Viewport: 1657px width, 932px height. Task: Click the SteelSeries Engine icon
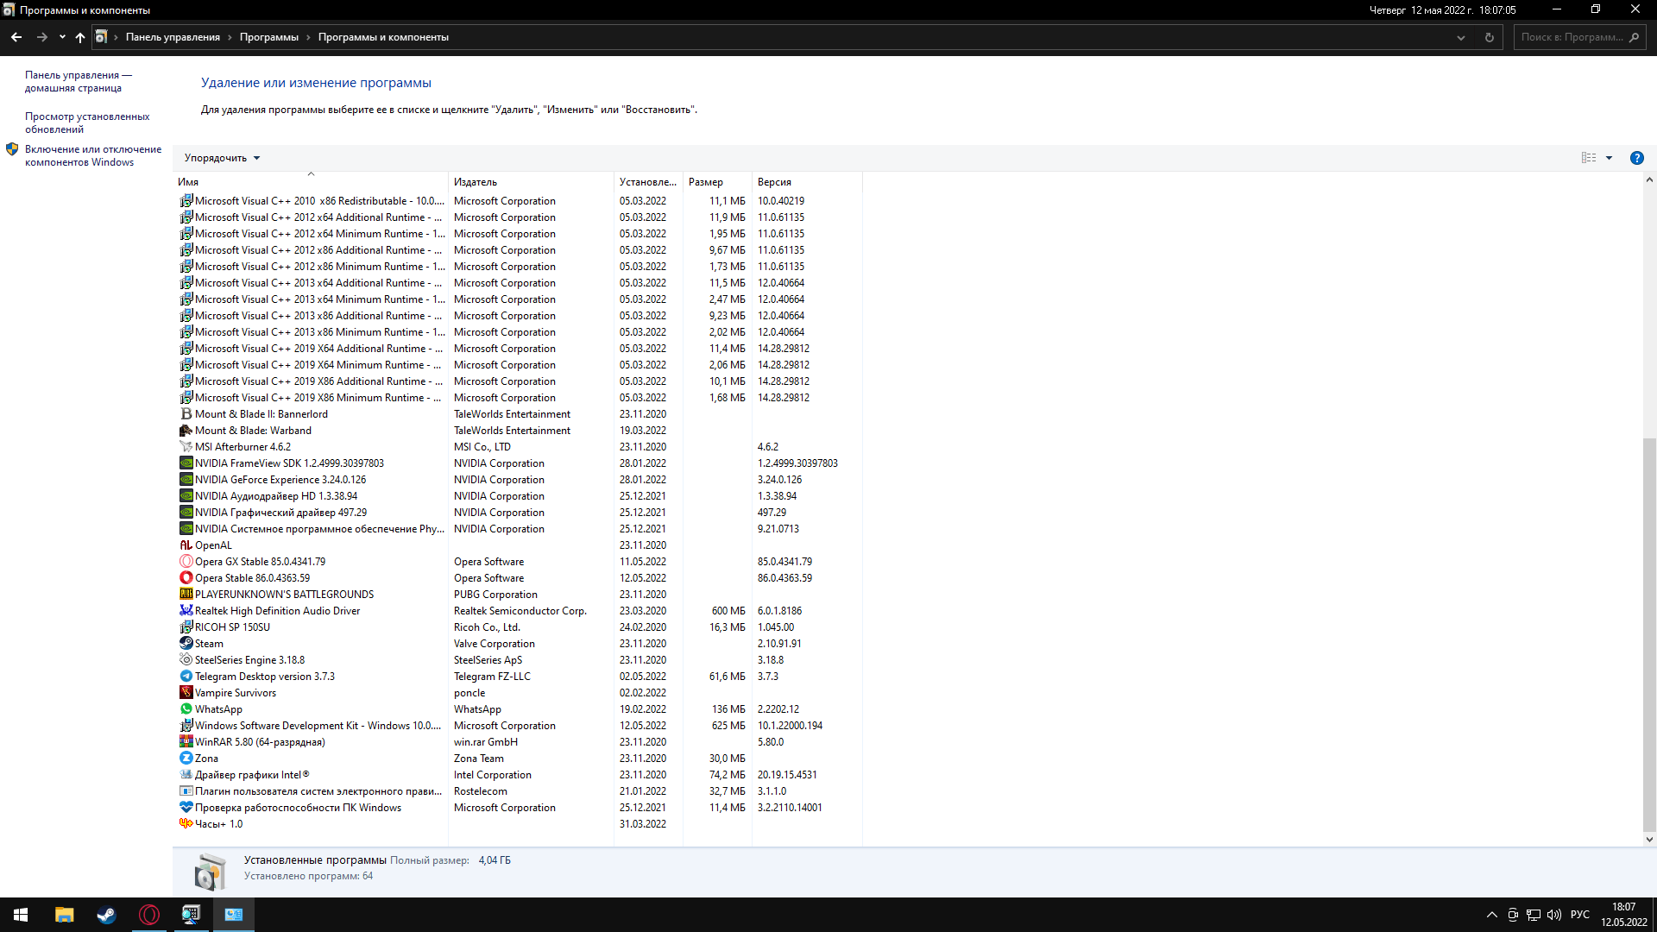pos(186,660)
